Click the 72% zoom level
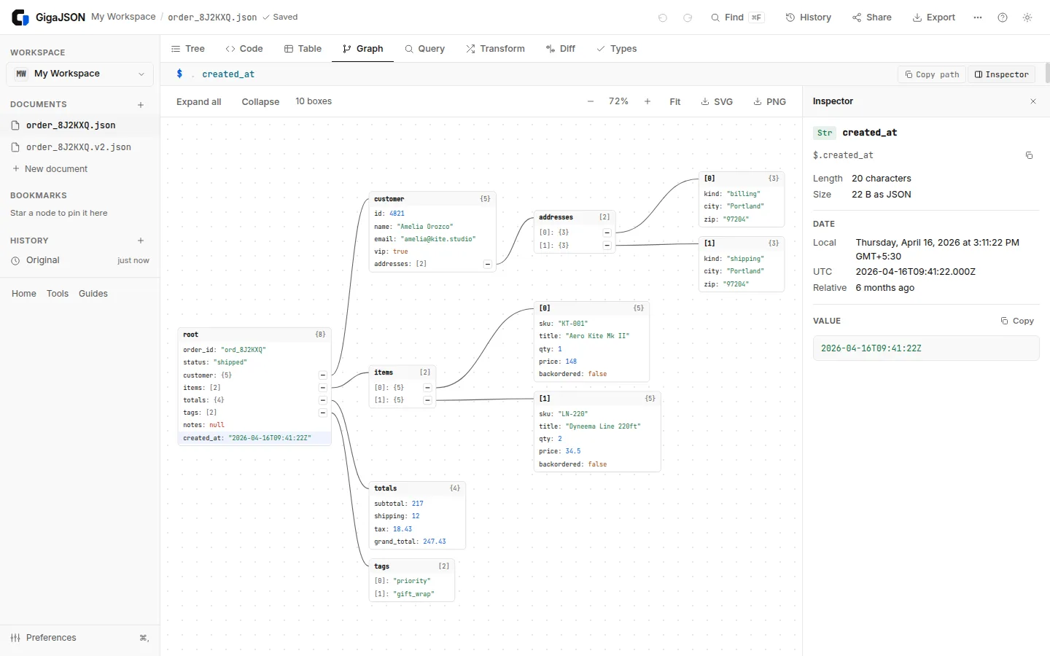The width and height of the screenshot is (1050, 656). point(618,101)
